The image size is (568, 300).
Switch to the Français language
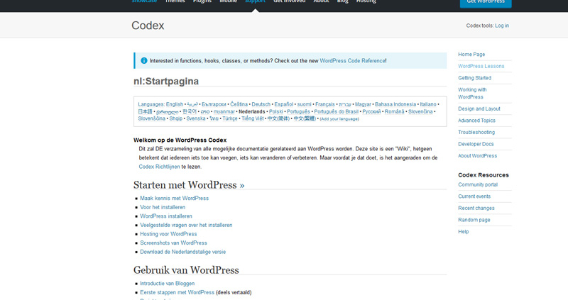(325, 104)
